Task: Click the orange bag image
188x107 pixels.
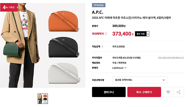Action: (64, 21)
